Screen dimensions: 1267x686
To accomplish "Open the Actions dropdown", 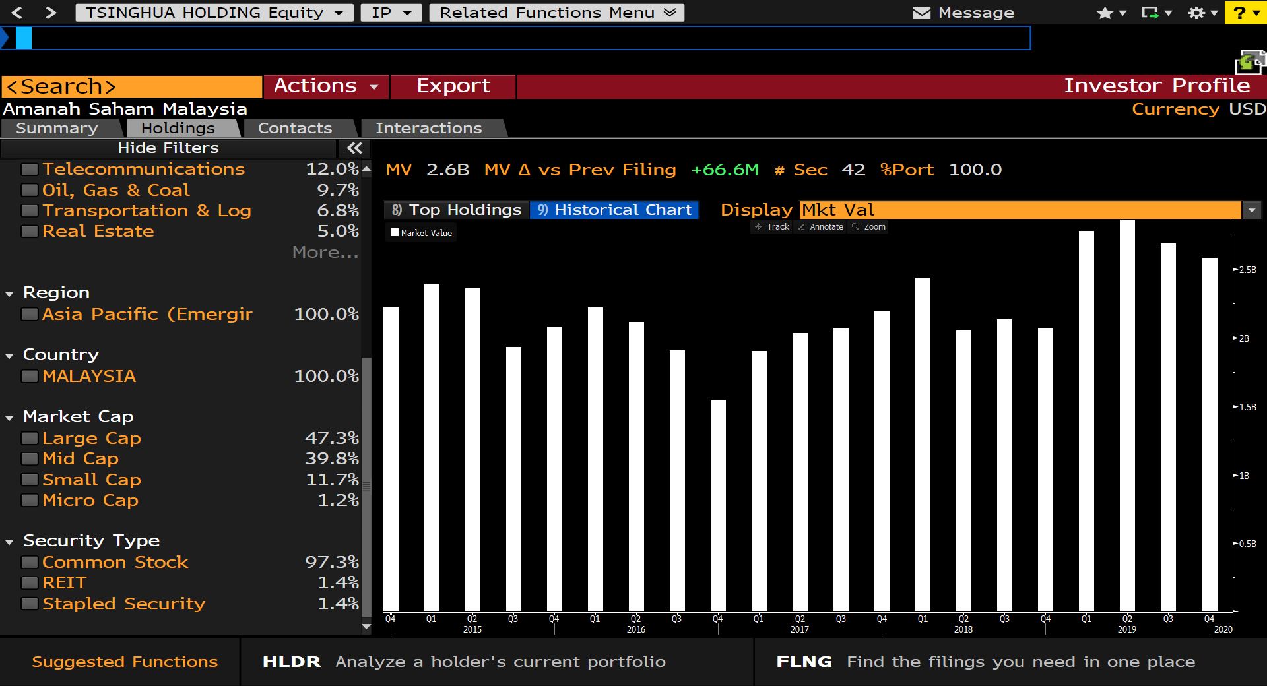I will click(326, 86).
